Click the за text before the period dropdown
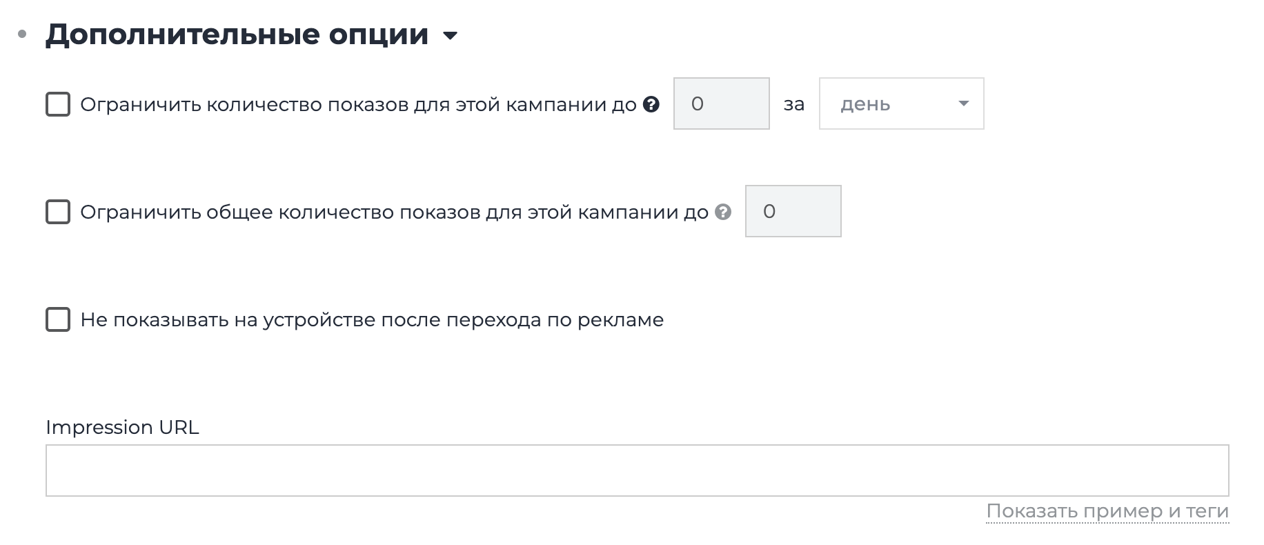Viewport: 1264px width, 545px height. point(793,105)
